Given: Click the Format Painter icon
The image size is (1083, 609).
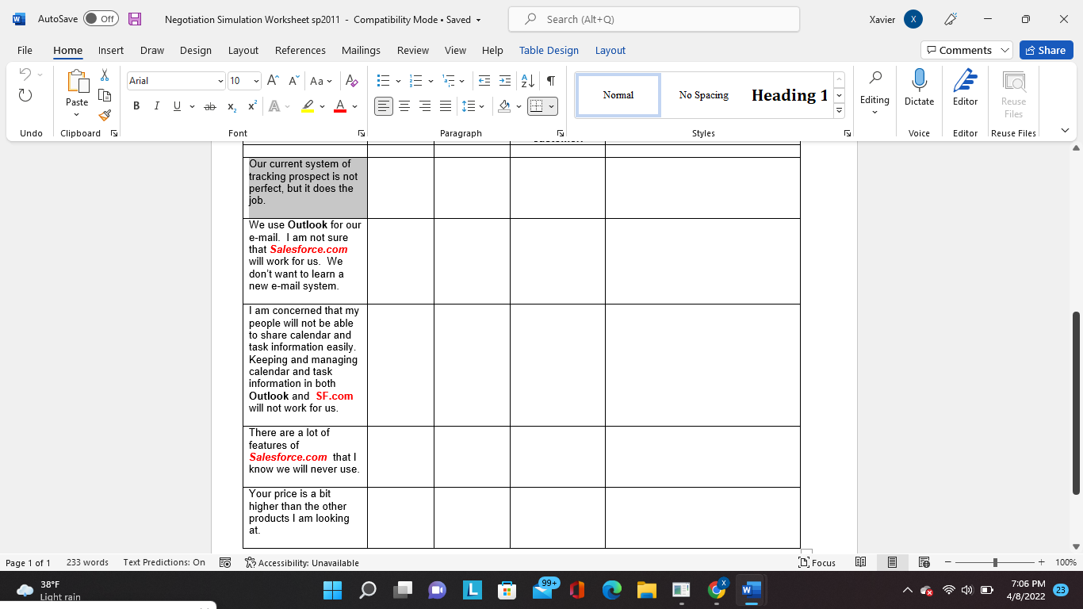Looking at the screenshot, I should pyautogui.click(x=105, y=115).
